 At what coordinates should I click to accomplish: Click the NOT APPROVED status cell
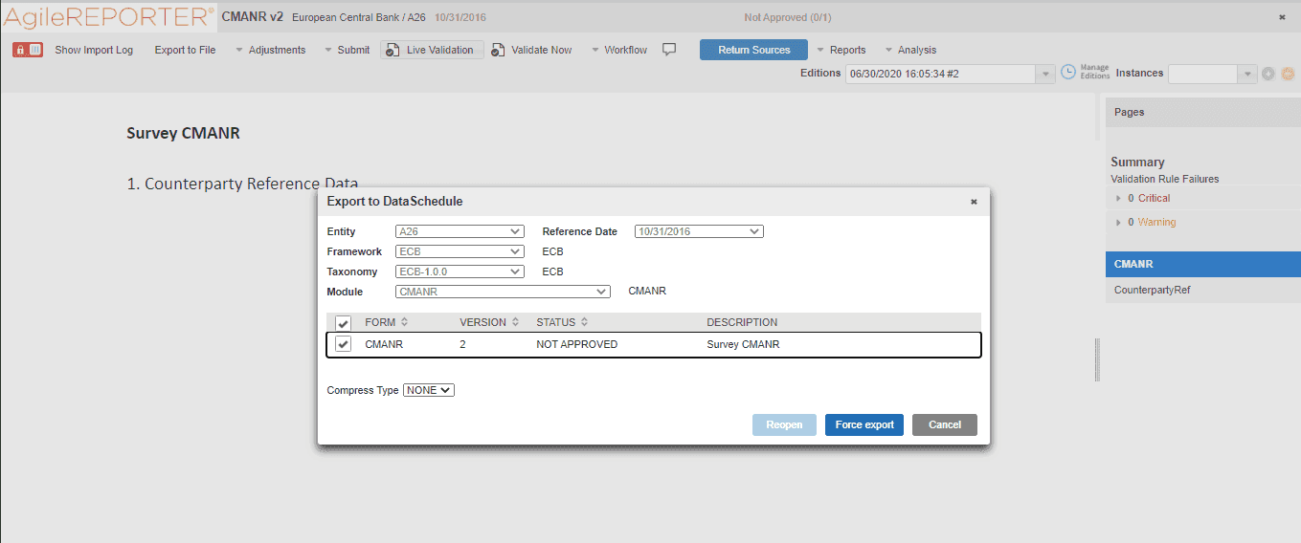coord(576,344)
